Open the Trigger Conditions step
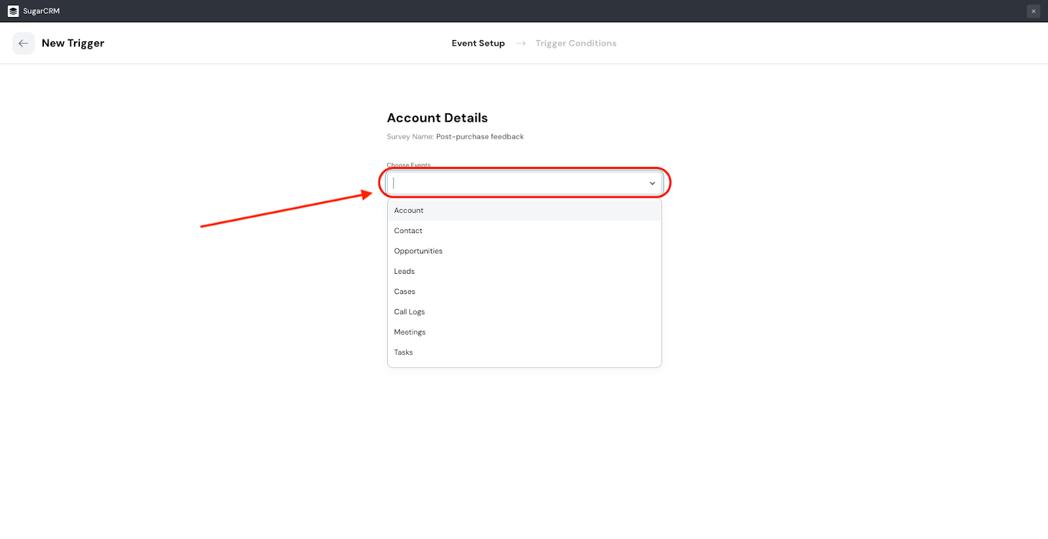The image size is (1048, 539). [x=576, y=43]
